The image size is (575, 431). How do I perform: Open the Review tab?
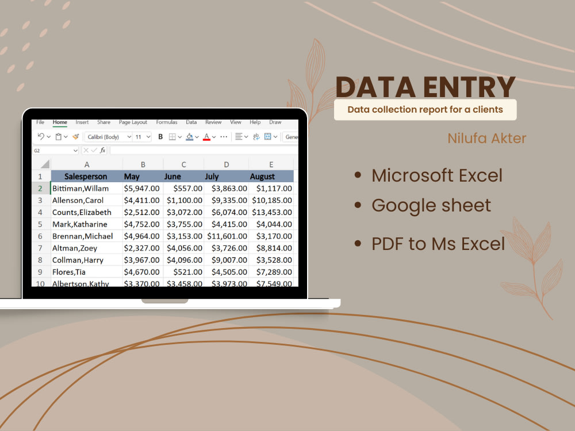pos(213,122)
